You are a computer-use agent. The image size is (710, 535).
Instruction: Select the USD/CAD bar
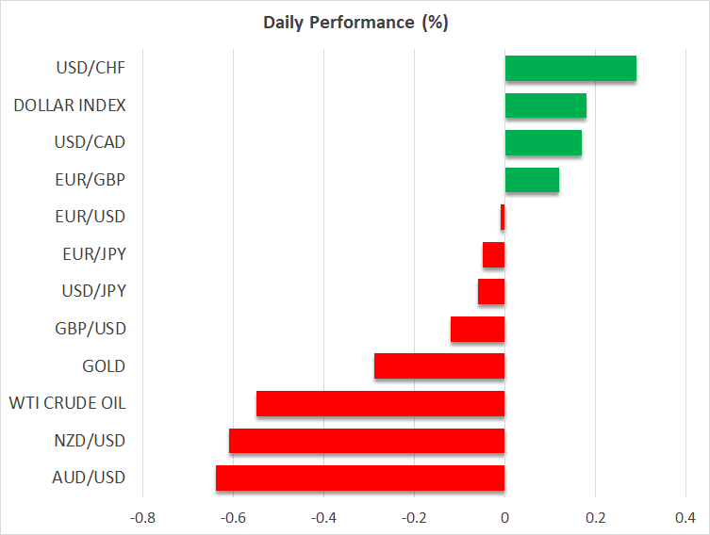[543, 143]
